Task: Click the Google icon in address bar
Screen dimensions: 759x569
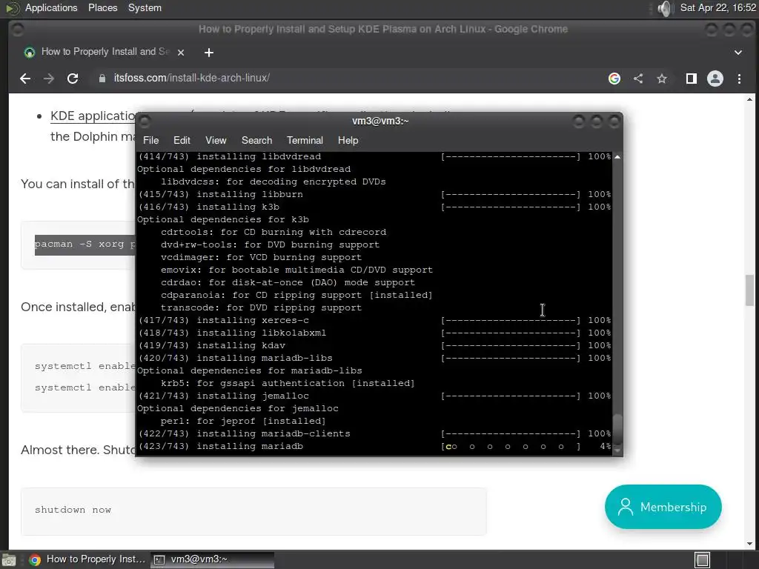Action: pos(614,79)
